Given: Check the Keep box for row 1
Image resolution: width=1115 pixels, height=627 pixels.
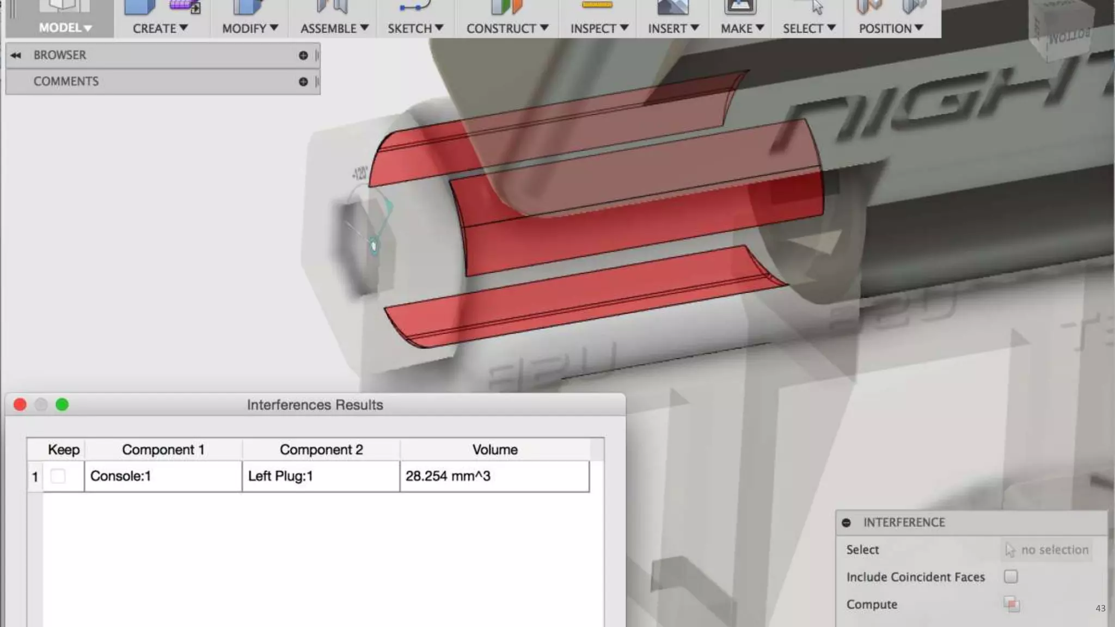Looking at the screenshot, I should (x=58, y=476).
